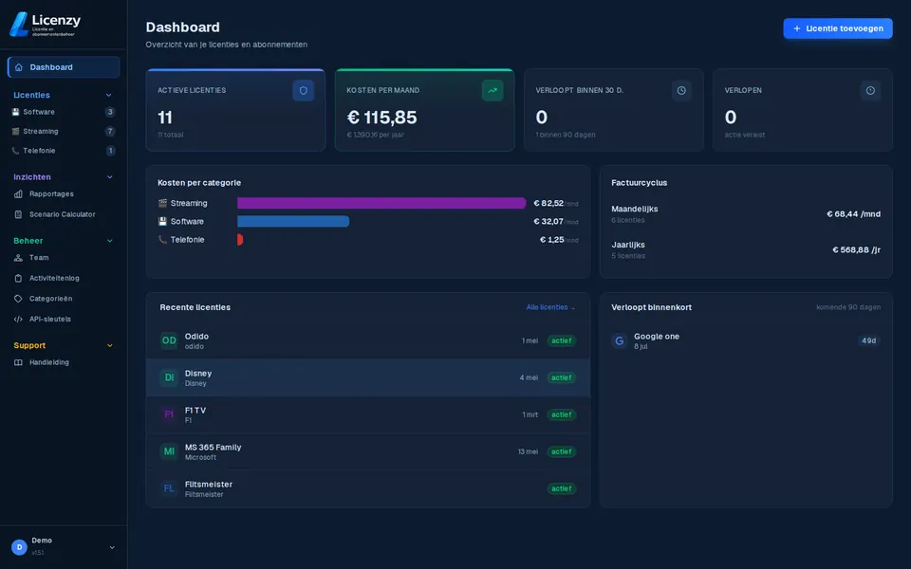The width and height of the screenshot is (911, 569).
Task: Click the Scenario Calculator icon
Action: pos(18,214)
